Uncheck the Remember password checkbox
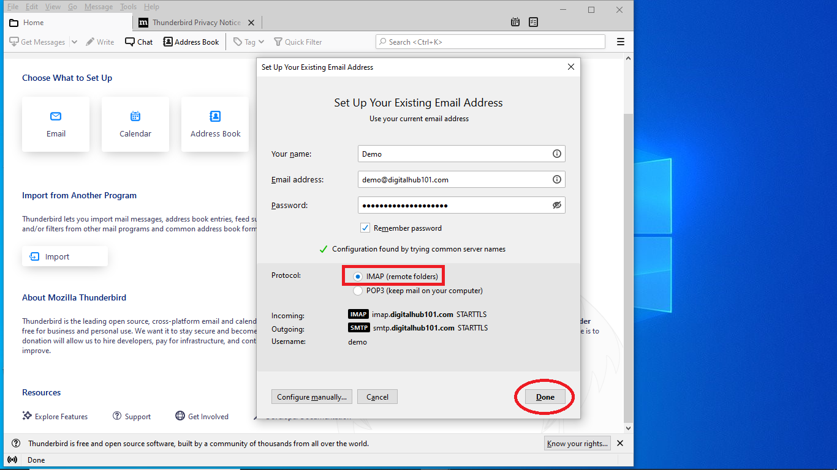The height and width of the screenshot is (470, 837). point(365,228)
